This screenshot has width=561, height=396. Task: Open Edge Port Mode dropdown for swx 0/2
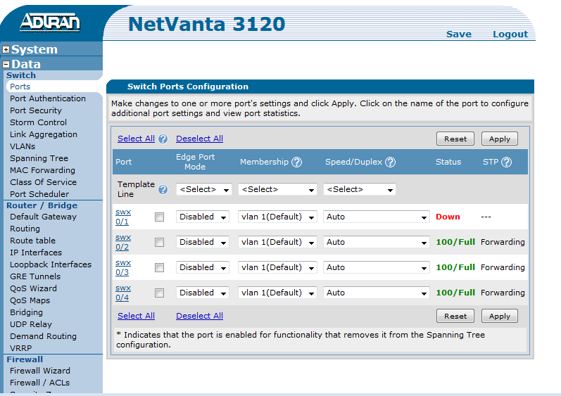coord(203,243)
